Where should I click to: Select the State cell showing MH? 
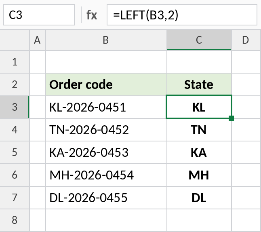click(x=199, y=175)
